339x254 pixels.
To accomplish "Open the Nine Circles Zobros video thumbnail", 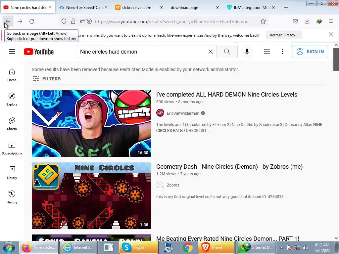I will pyautogui.click(x=91, y=196).
